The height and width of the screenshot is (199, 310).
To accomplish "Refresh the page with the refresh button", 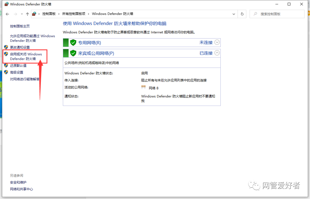I will pyautogui.click(x=242, y=14).
